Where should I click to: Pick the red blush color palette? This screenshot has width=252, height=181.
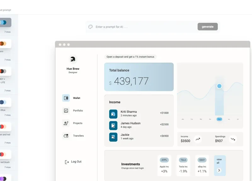point(5,154)
